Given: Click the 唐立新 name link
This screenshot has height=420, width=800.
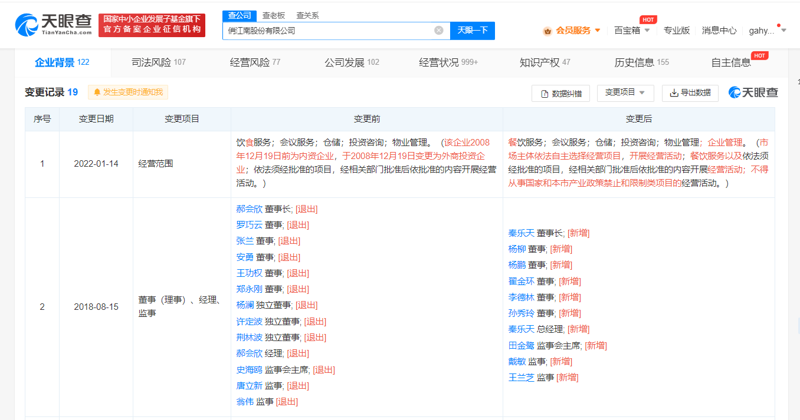Looking at the screenshot, I should click(249, 386).
